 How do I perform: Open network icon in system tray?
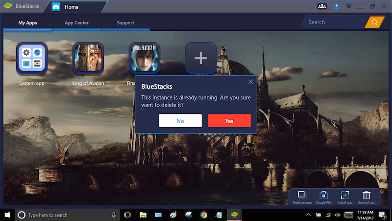pyautogui.click(x=328, y=215)
